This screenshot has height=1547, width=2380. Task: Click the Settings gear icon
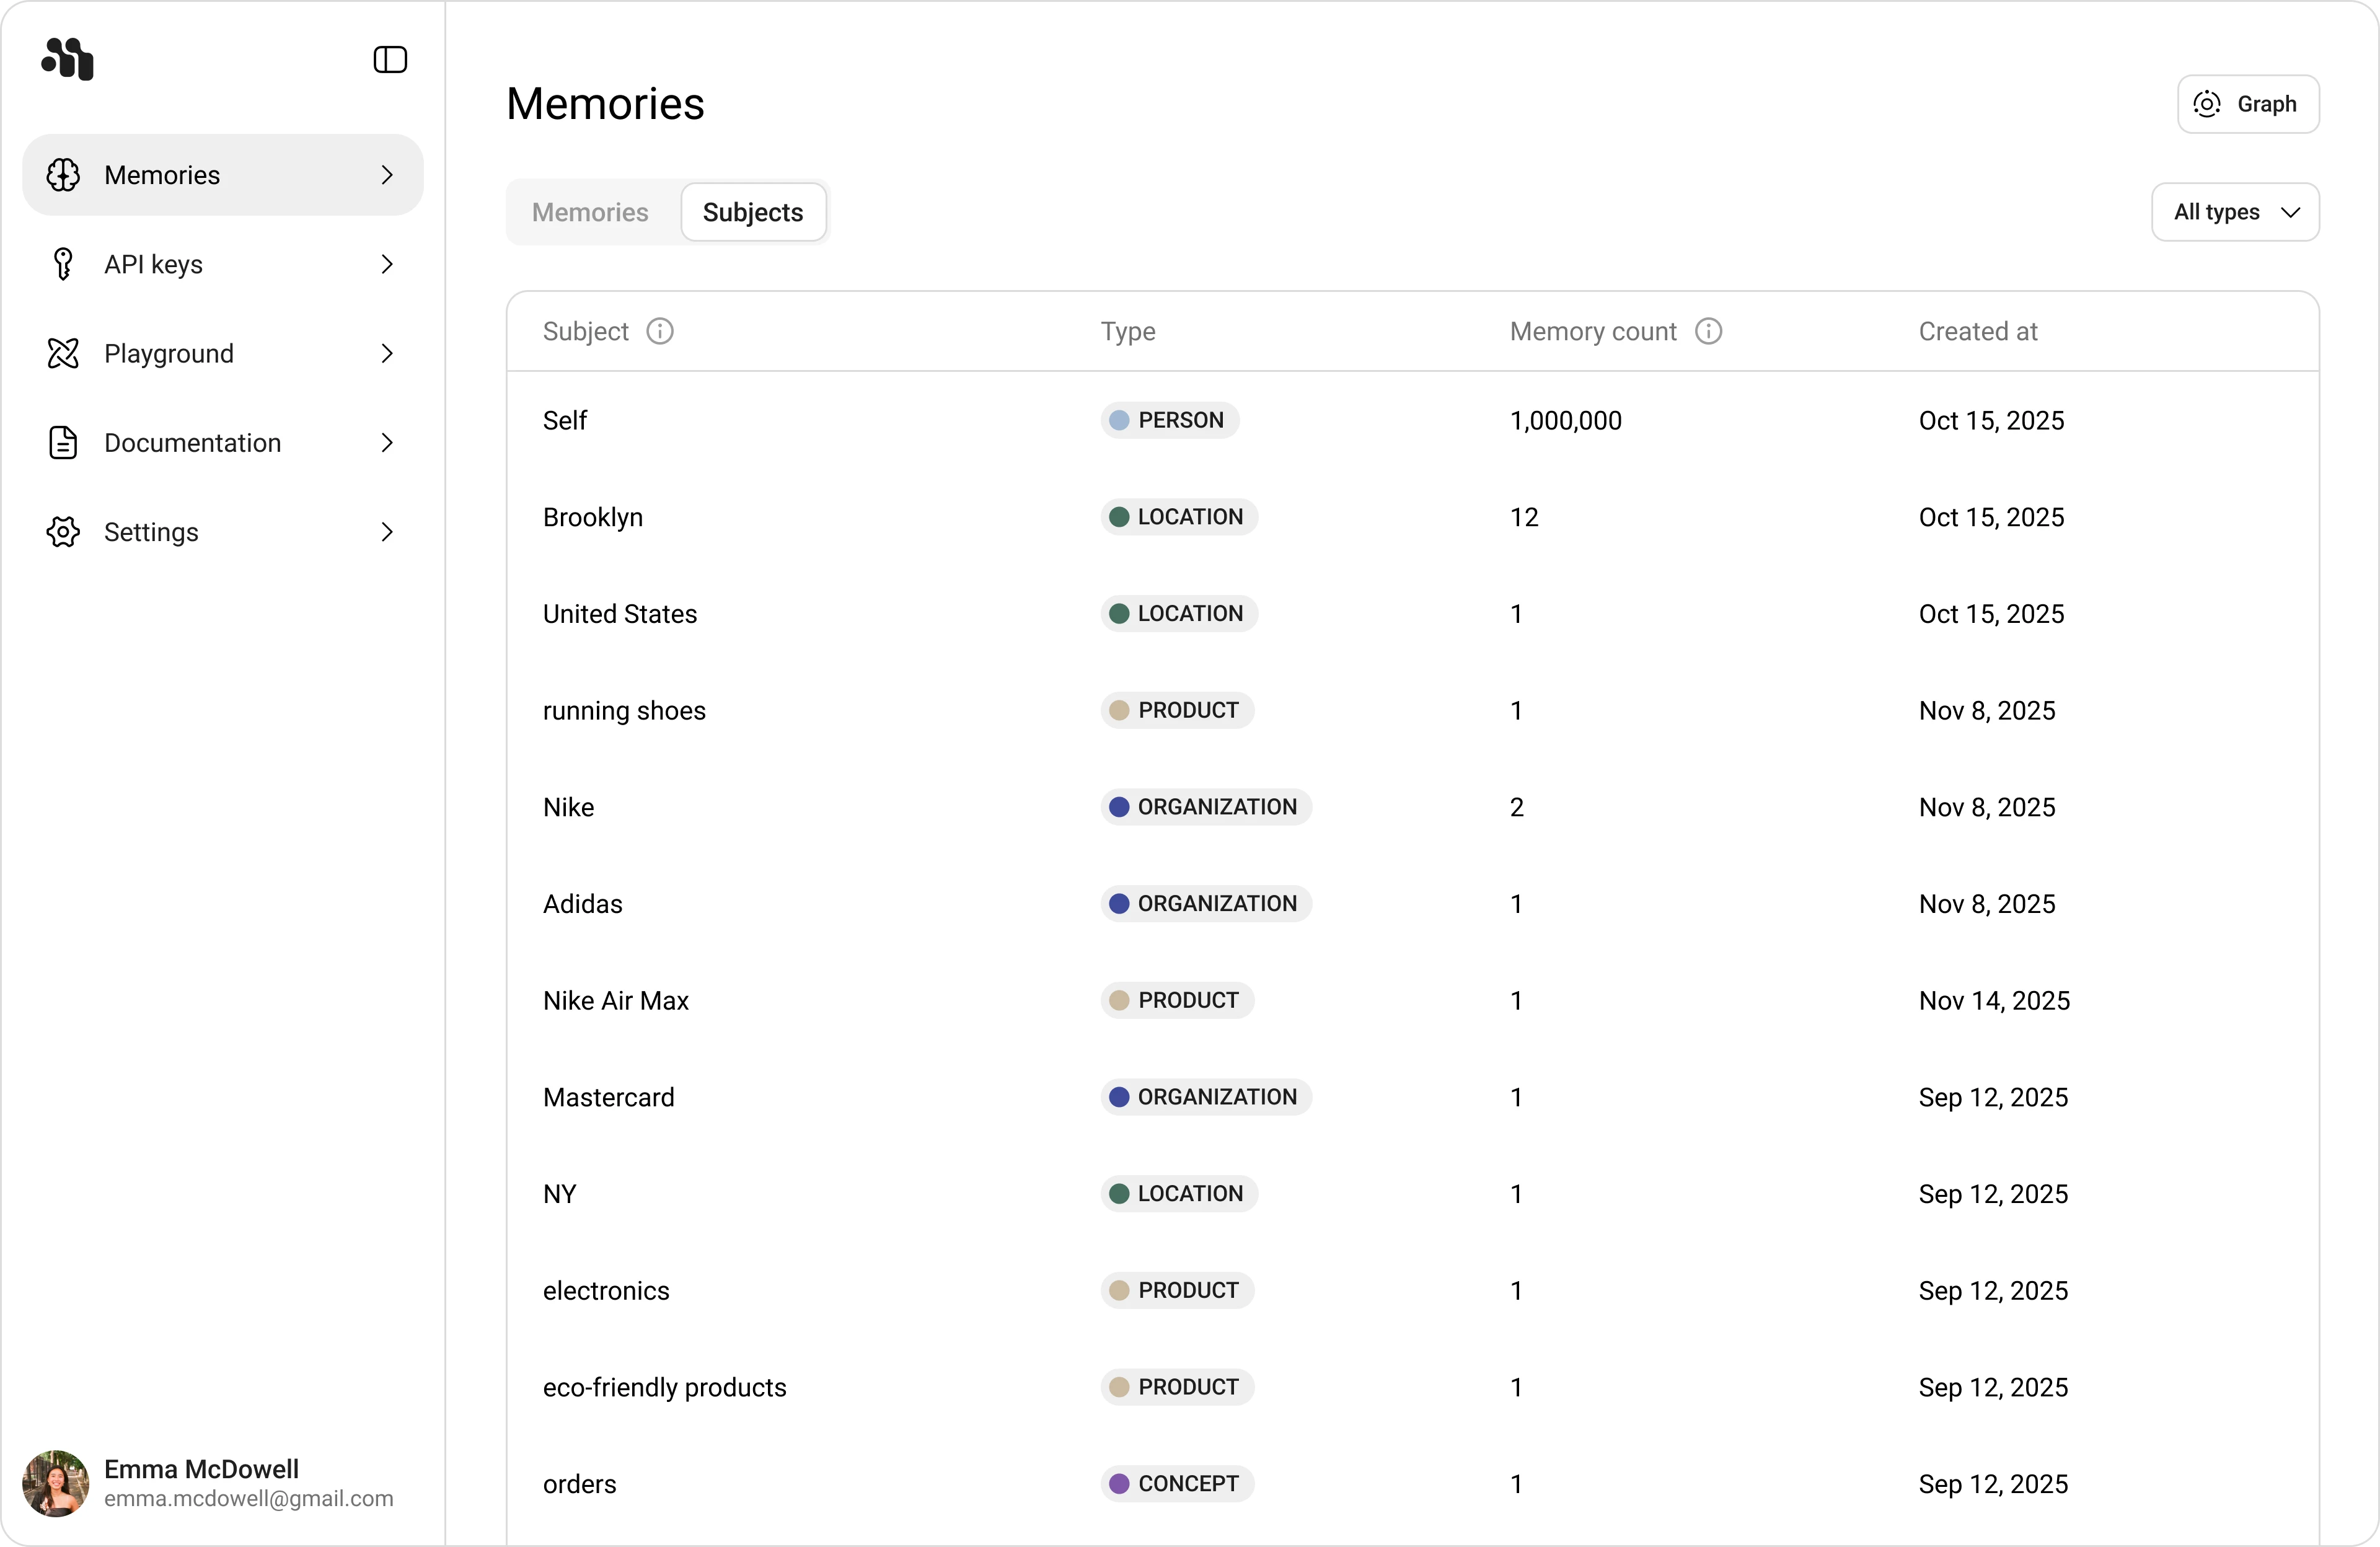[63, 532]
